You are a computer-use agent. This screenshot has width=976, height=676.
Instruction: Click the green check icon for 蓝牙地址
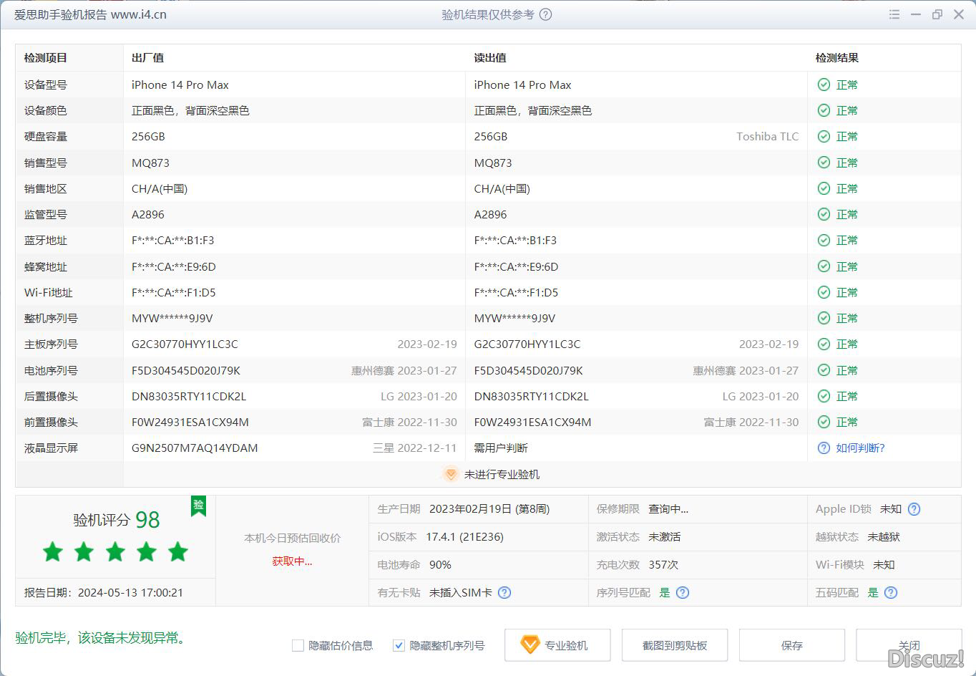coord(824,240)
